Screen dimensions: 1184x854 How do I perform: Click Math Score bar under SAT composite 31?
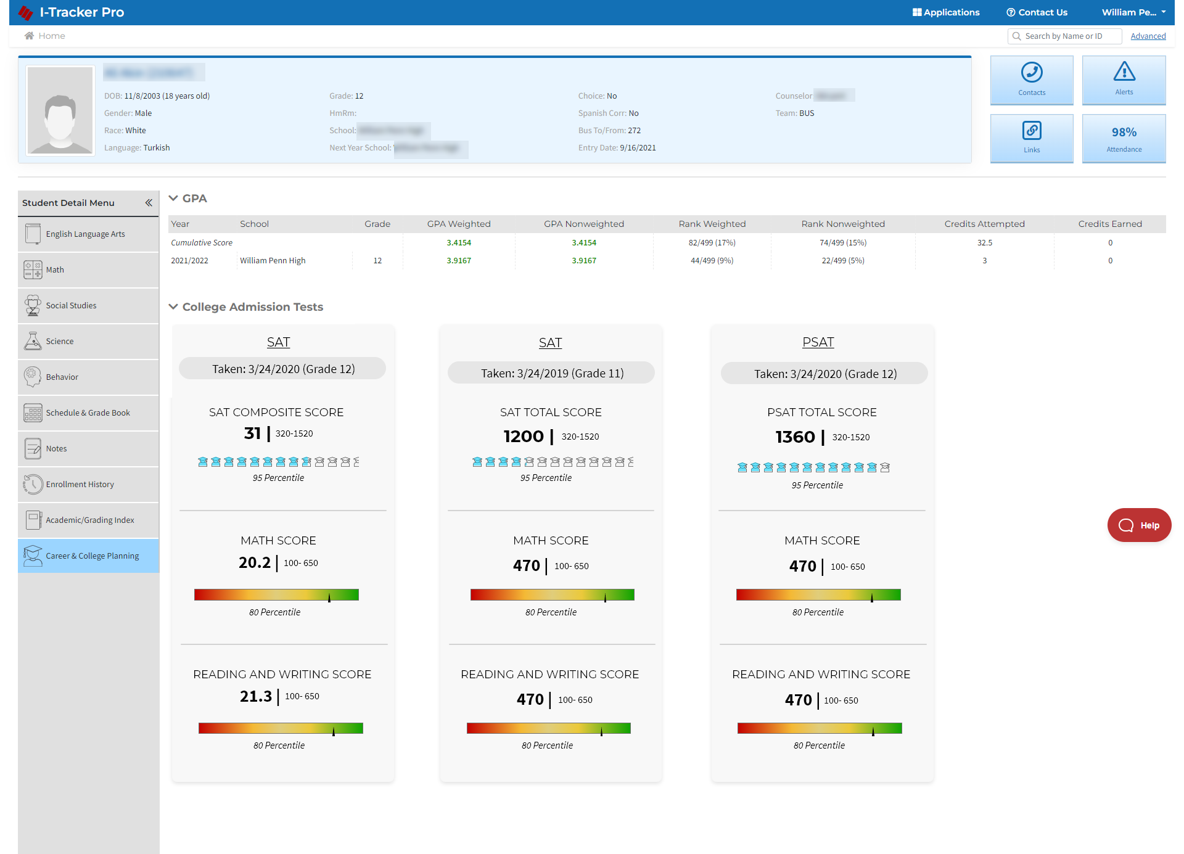276,595
